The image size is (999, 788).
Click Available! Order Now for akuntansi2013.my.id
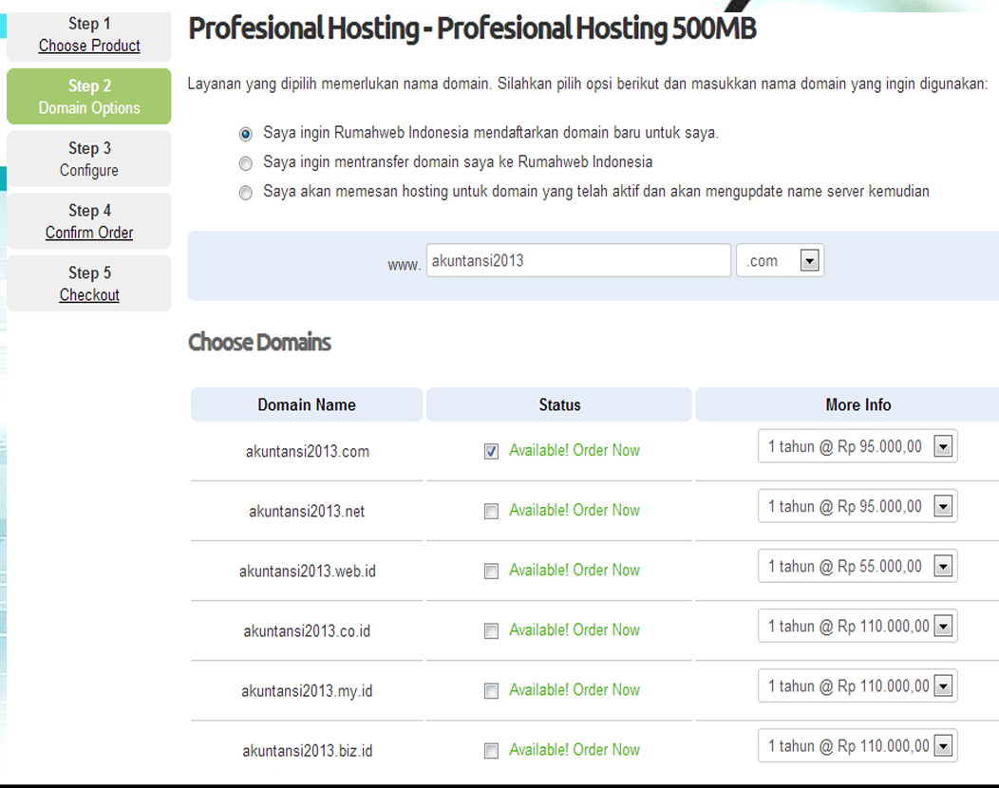(574, 690)
